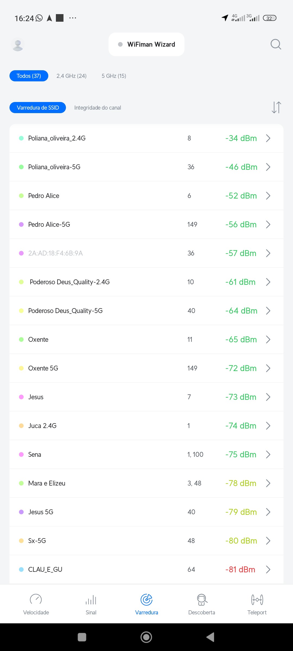Expand details for Poliana_oliveira_2.4G

click(x=268, y=138)
